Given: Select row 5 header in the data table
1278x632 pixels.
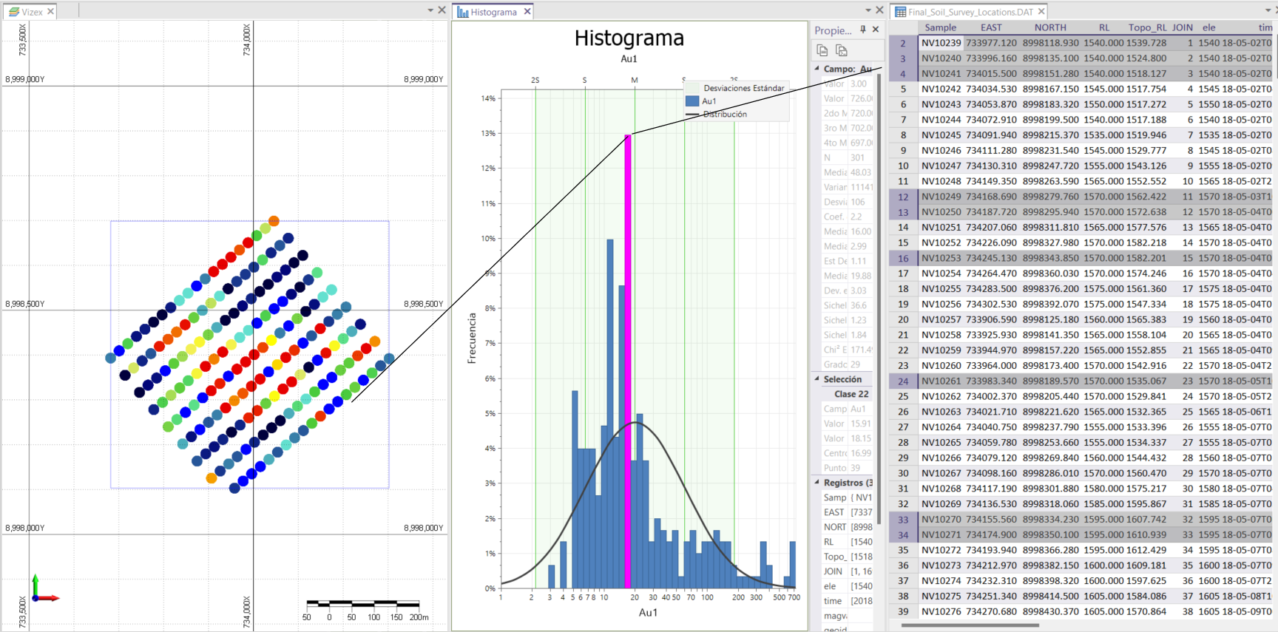Looking at the screenshot, I should pos(903,89).
